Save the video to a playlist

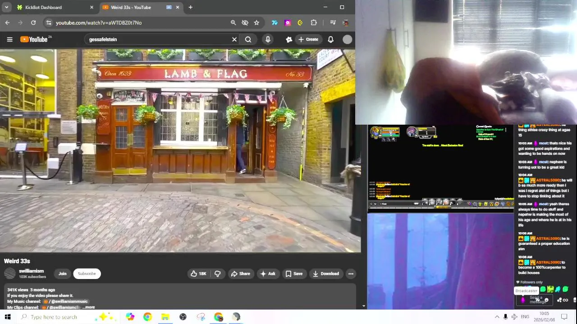tap(293, 274)
